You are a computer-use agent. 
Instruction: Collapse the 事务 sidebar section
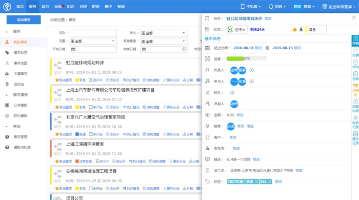point(7,32)
